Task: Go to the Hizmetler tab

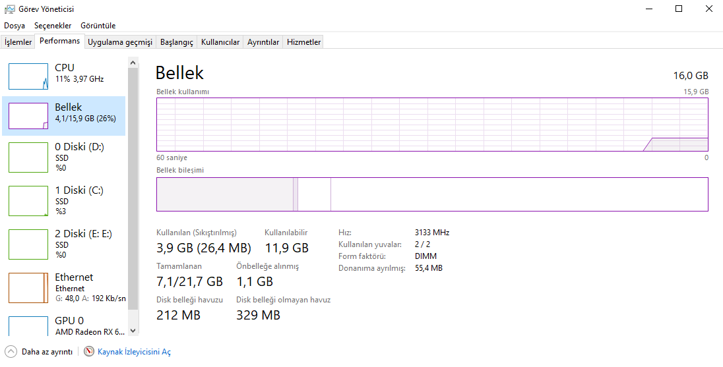Action: click(304, 42)
